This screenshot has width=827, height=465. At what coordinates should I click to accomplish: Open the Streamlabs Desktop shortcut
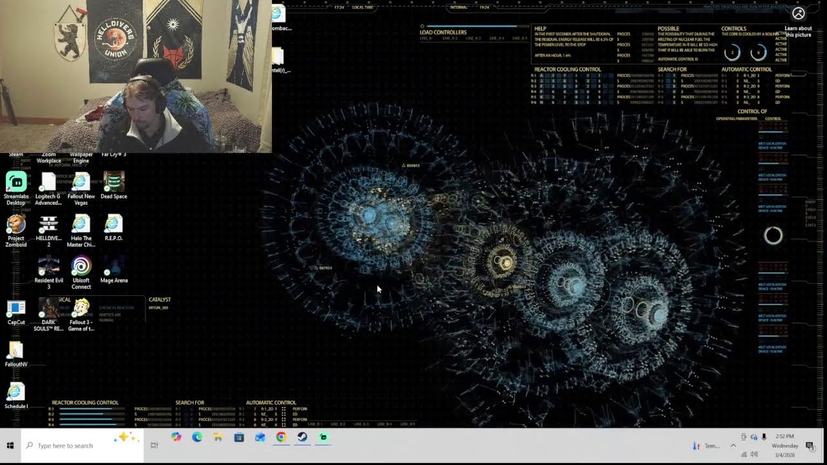[x=16, y=188]
